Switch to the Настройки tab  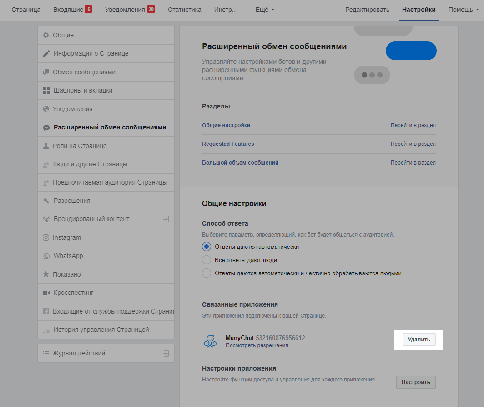(x=419, y=10)
